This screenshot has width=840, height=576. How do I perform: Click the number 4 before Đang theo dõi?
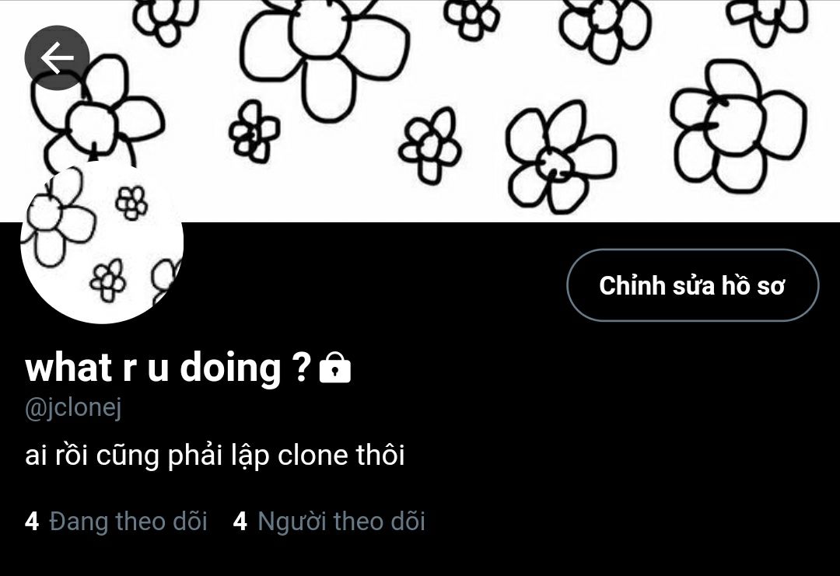point(32,522)
